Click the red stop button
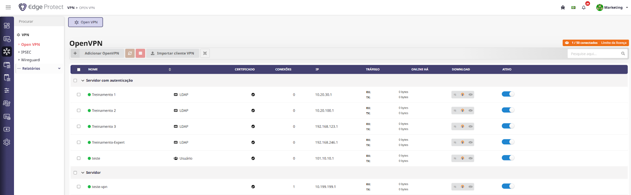 [140, 53]
